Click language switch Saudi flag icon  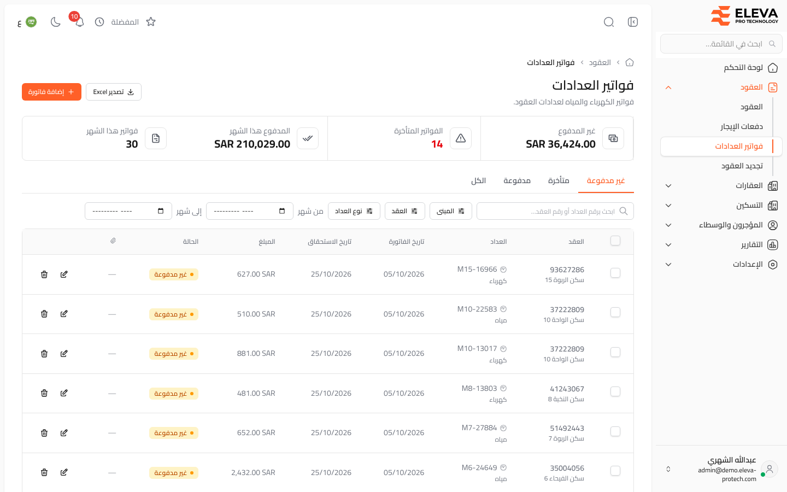(x=31, y=22)
